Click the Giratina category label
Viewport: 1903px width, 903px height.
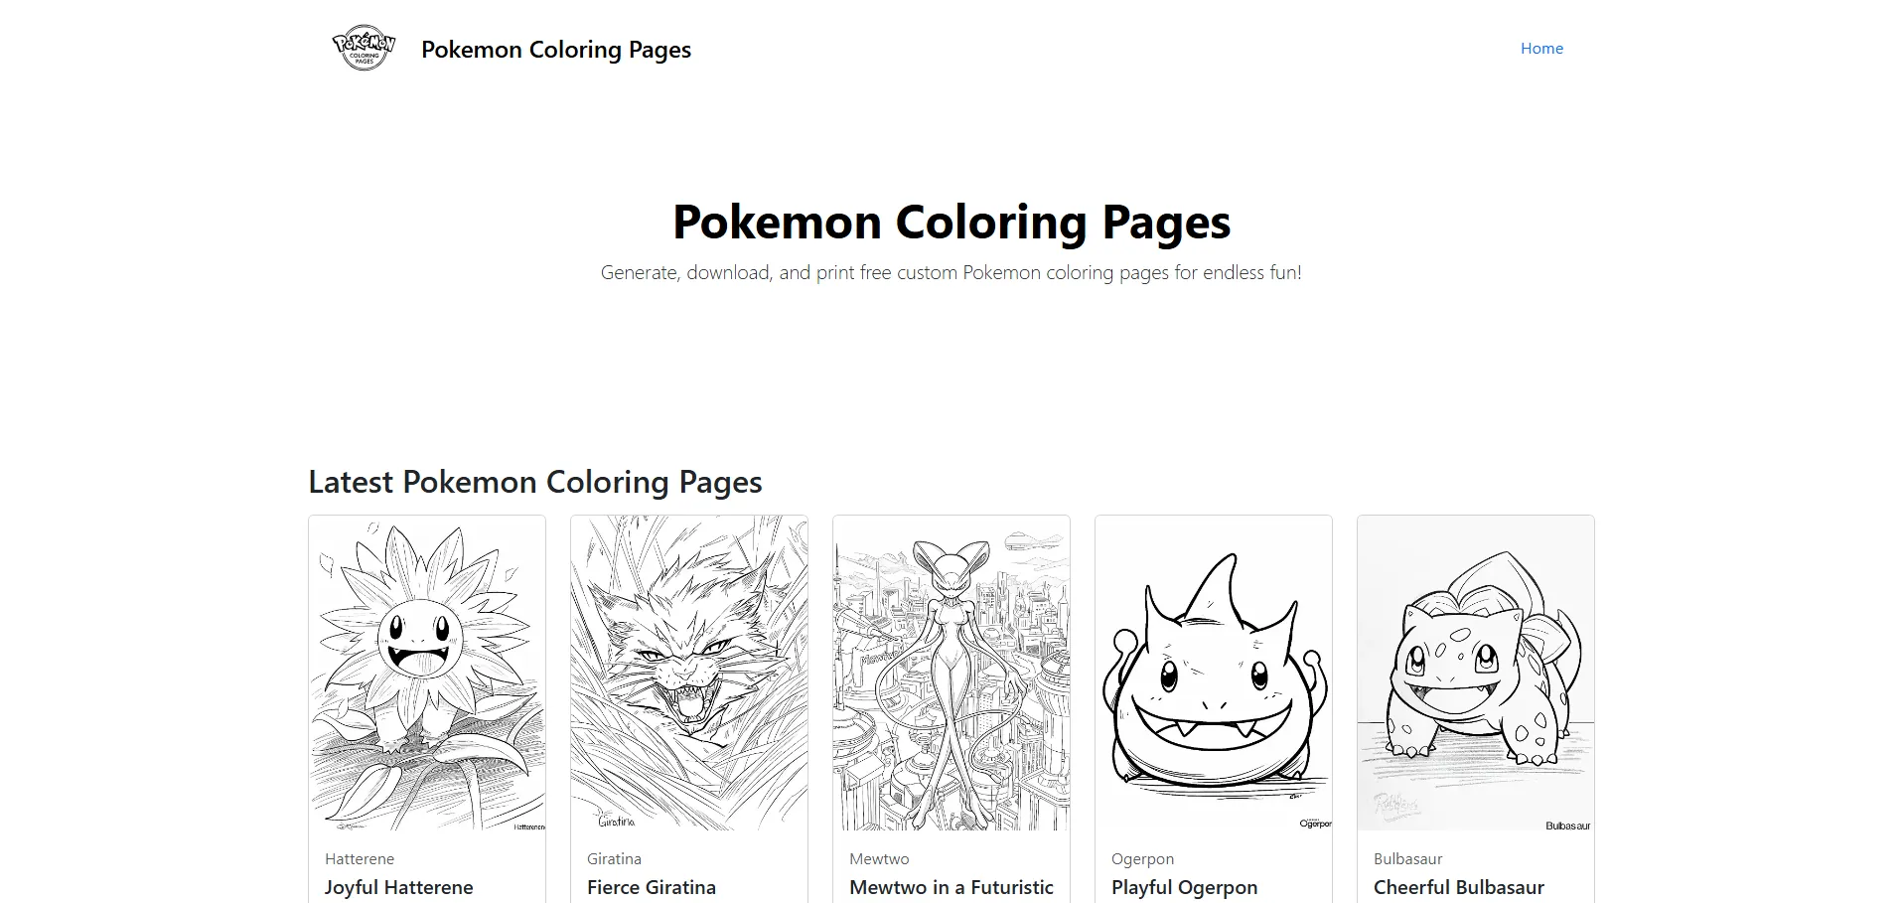click(614, 859)
